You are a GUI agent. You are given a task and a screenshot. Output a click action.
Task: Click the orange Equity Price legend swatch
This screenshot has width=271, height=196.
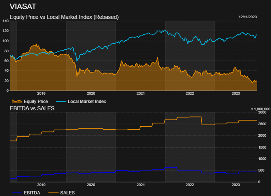(17, 101)
